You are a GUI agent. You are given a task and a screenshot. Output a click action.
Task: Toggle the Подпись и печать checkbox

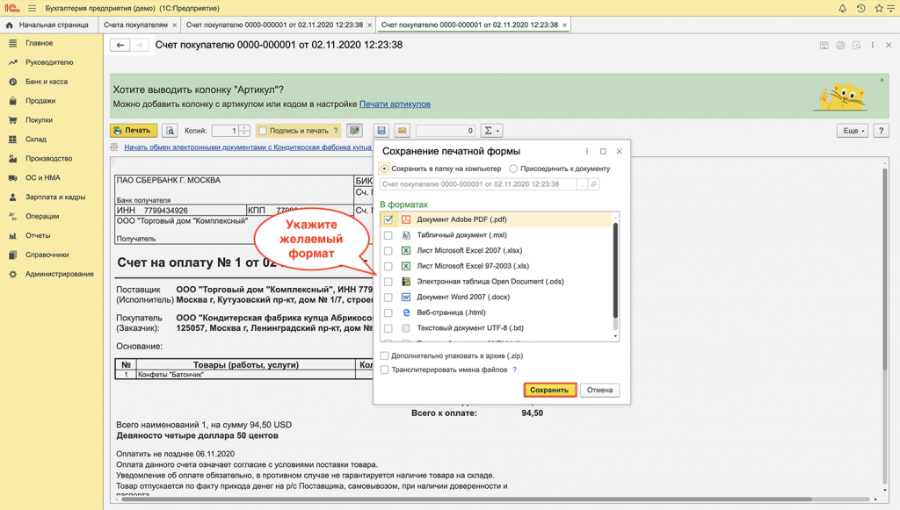coord(263,131)
